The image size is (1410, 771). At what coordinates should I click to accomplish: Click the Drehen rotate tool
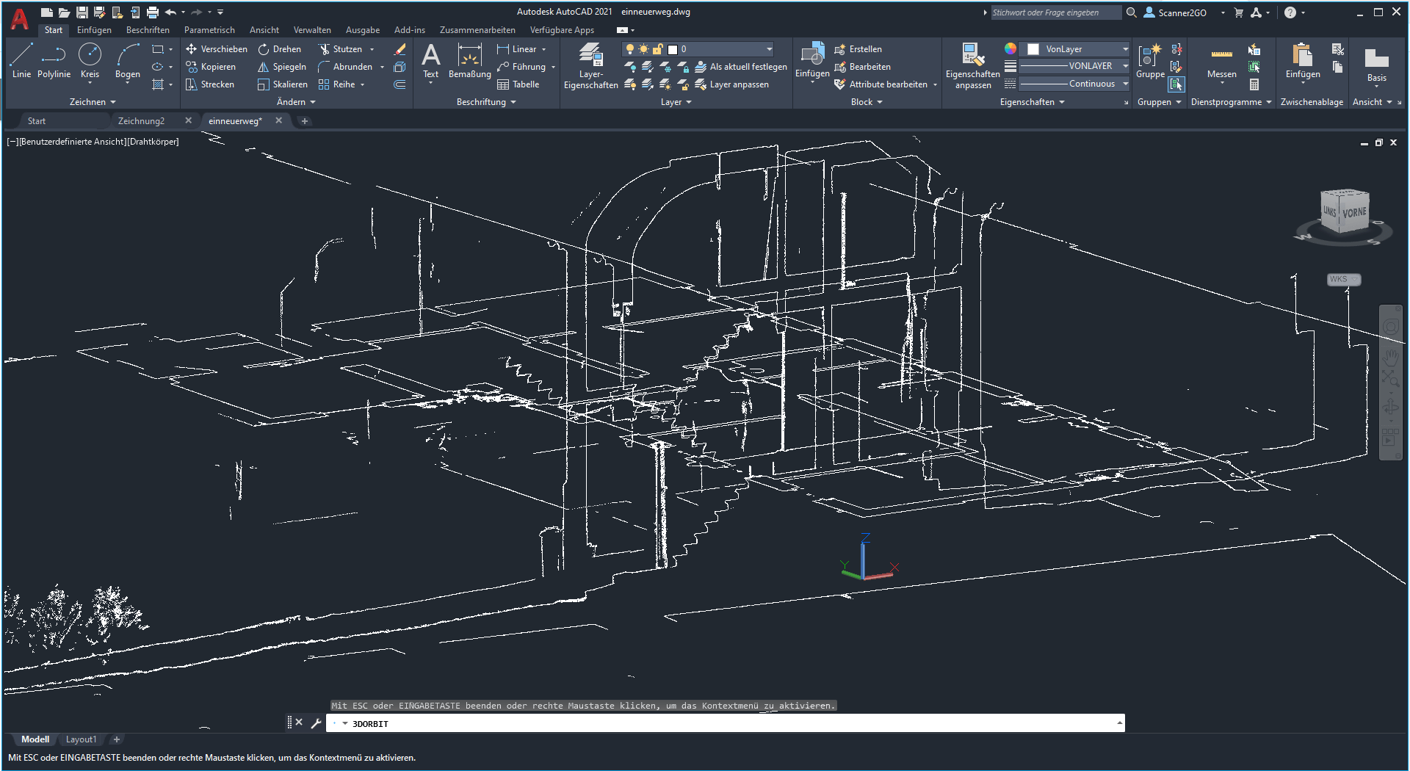coord(279,49)
